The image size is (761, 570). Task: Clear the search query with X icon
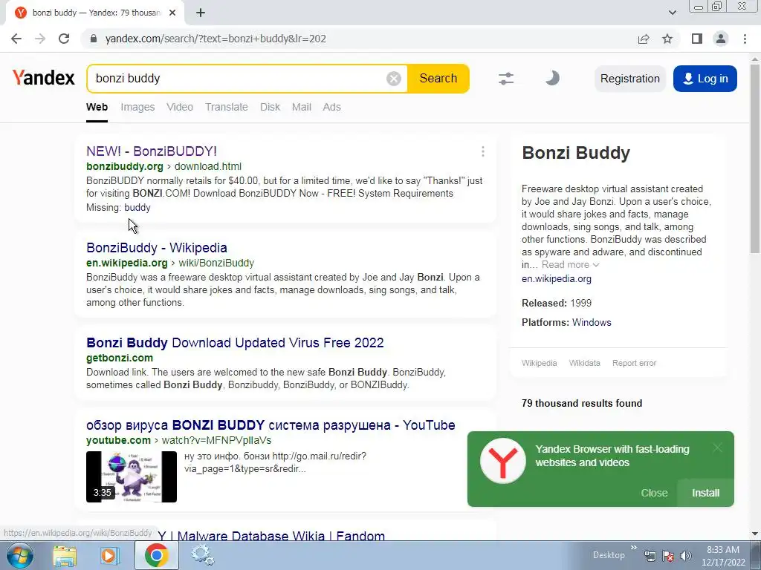point(394,79)
